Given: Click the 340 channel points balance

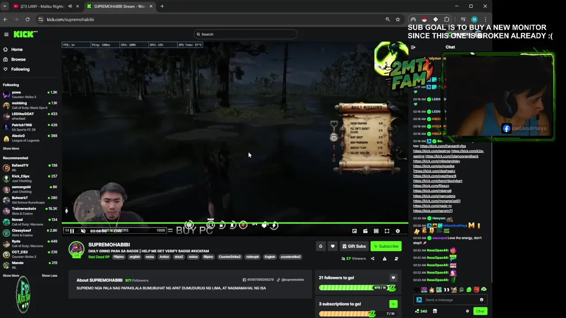Looking at the screenshot, I should point(421,311).
